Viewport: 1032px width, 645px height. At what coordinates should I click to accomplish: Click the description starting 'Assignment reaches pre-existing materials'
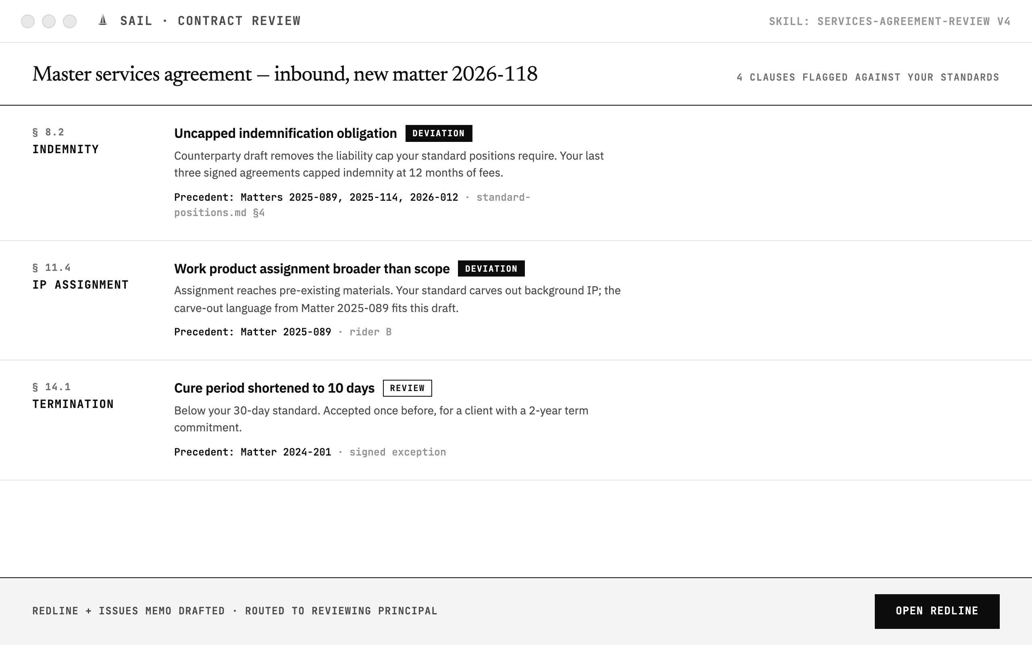pos(397,299)
